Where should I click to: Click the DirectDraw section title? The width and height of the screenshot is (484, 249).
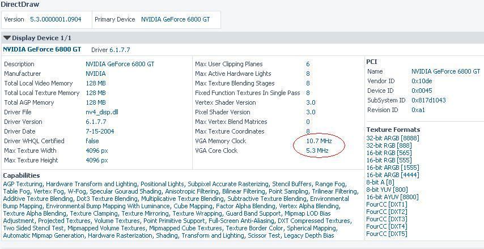[20, 5]
